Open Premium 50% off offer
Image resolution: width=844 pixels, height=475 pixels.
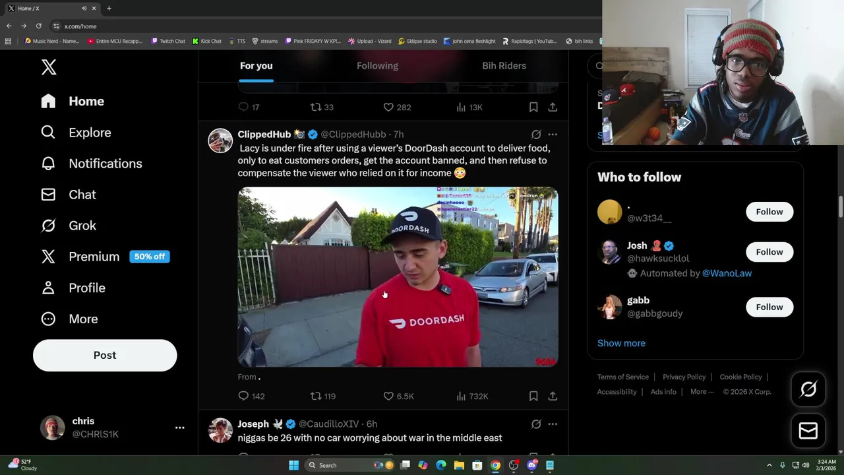pos(105,257)
